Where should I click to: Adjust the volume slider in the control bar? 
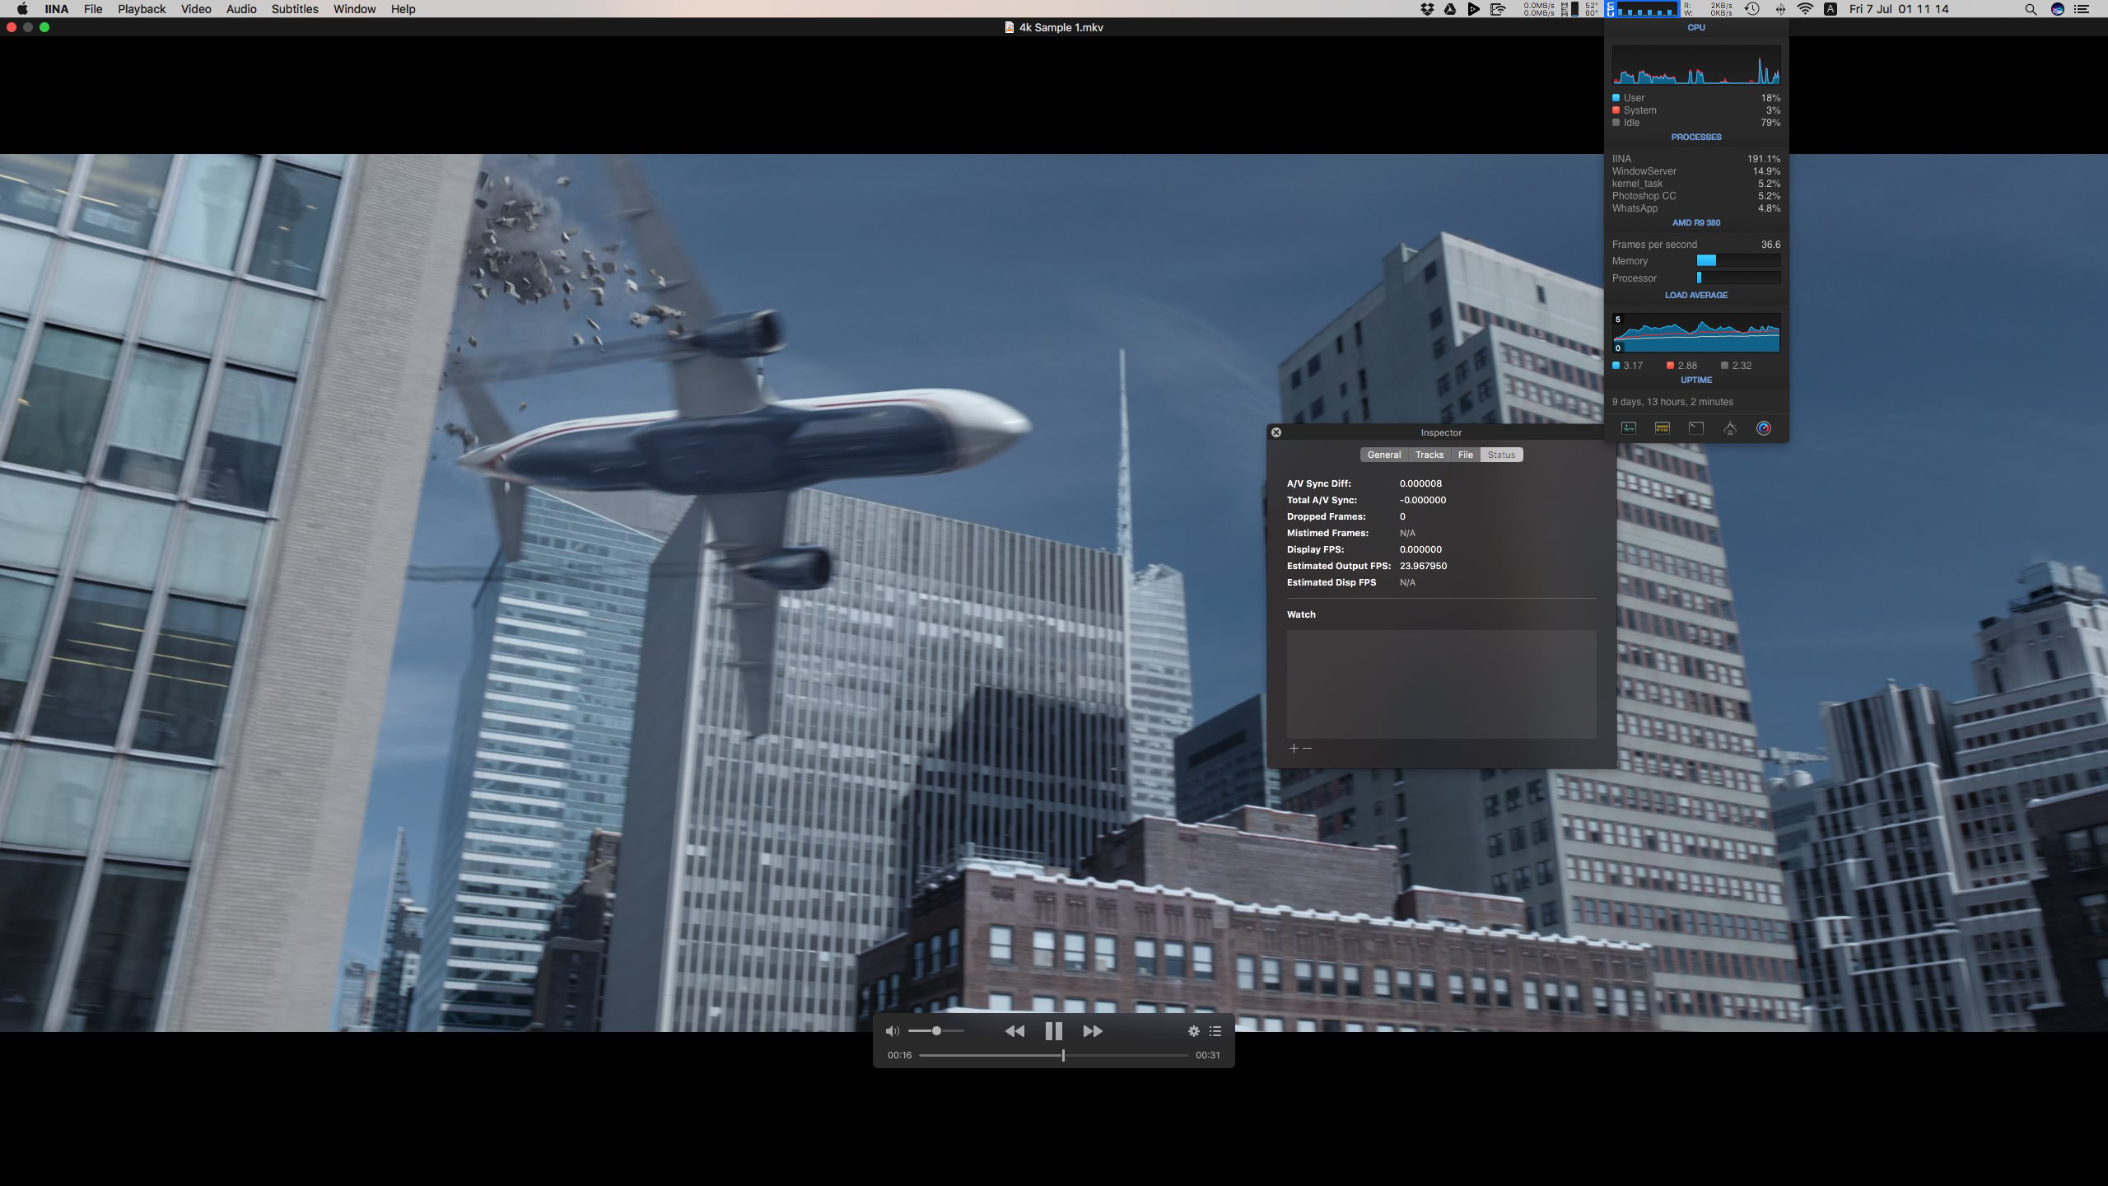936,1031
